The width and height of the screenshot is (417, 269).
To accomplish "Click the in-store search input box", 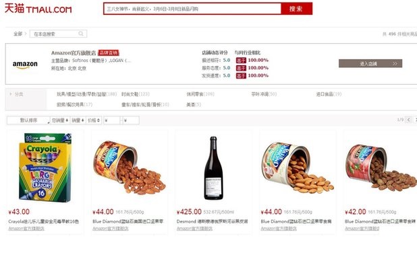I will (x=58, y=34).
